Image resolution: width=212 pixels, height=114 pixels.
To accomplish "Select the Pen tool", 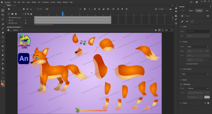I will 3,46.
